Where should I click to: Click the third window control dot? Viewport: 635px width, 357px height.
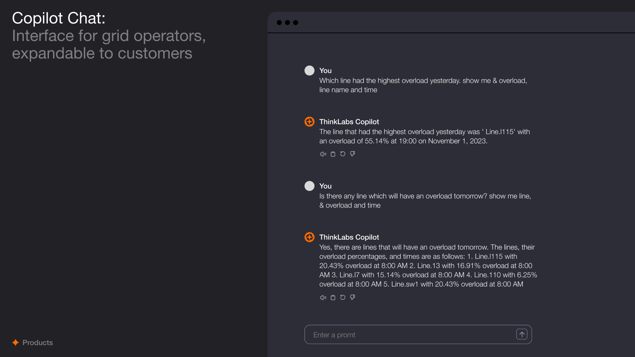click(296, 22)
